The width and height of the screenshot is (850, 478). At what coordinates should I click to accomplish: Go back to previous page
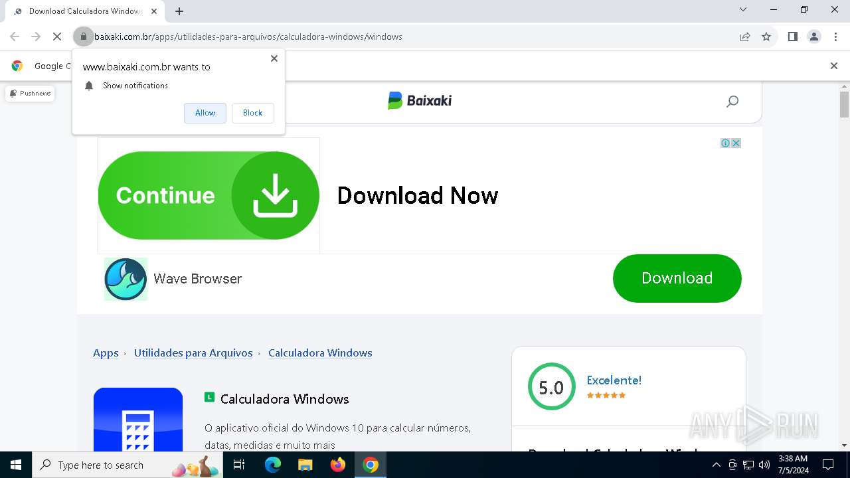pos(15,37)
